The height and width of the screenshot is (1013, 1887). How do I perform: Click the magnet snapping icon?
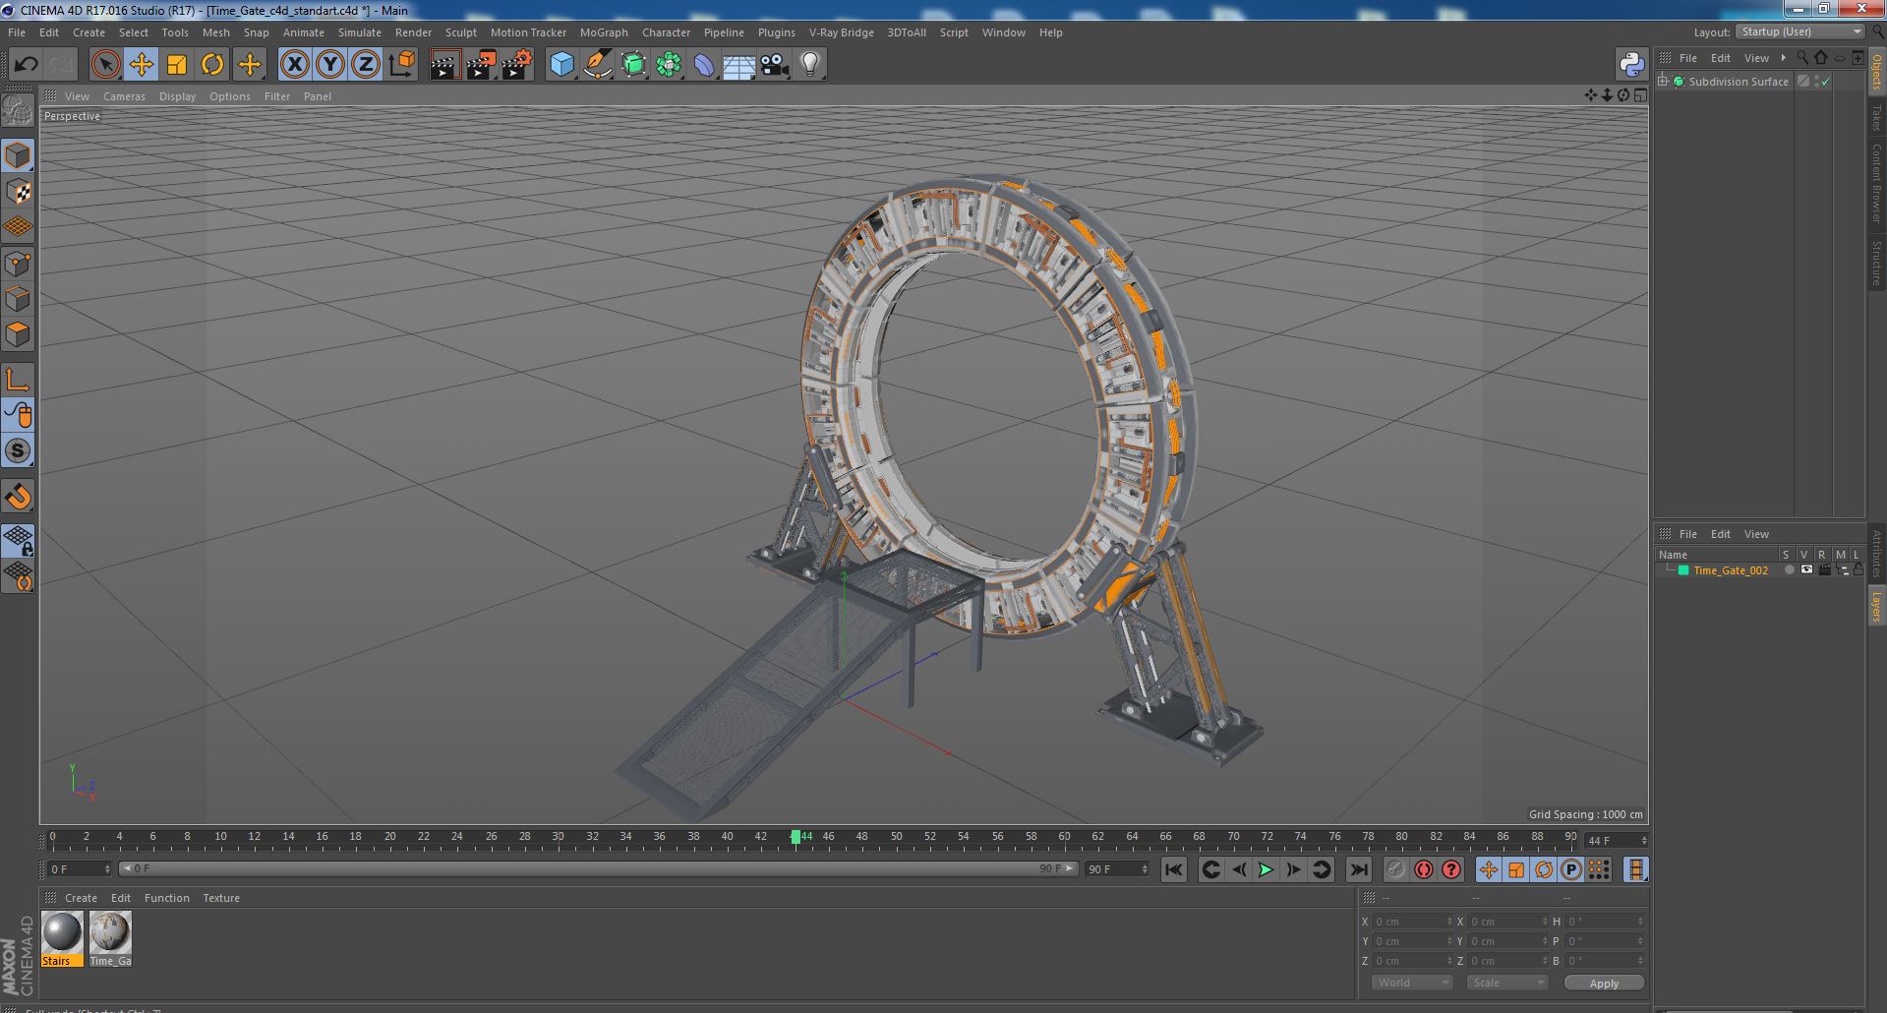pyautogui.click(x=18, y=497)
